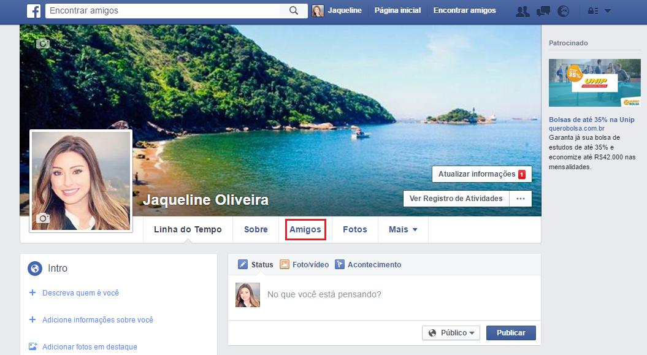Open friend requests icon in top bar
This screenshot has height=355, width=647.
523,10
